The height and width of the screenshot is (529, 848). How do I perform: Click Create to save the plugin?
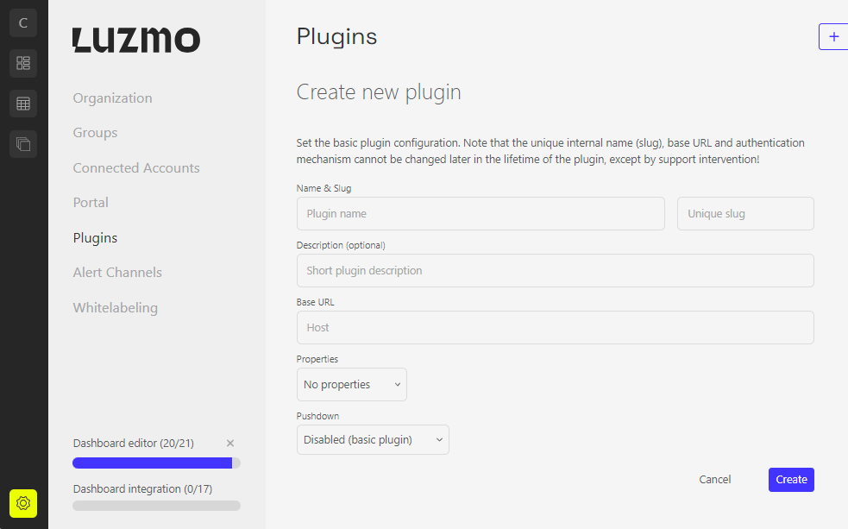pos(790,479)
